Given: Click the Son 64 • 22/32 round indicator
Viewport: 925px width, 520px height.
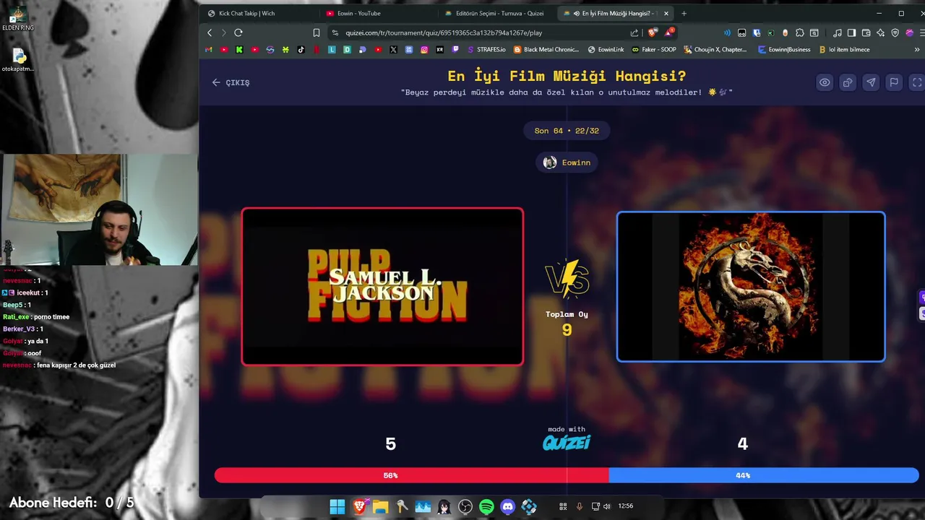Looking at the screenshot, I should tap(567, 131).
